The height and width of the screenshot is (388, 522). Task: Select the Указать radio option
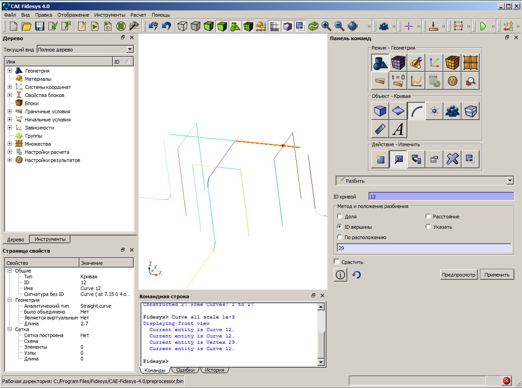428,227
